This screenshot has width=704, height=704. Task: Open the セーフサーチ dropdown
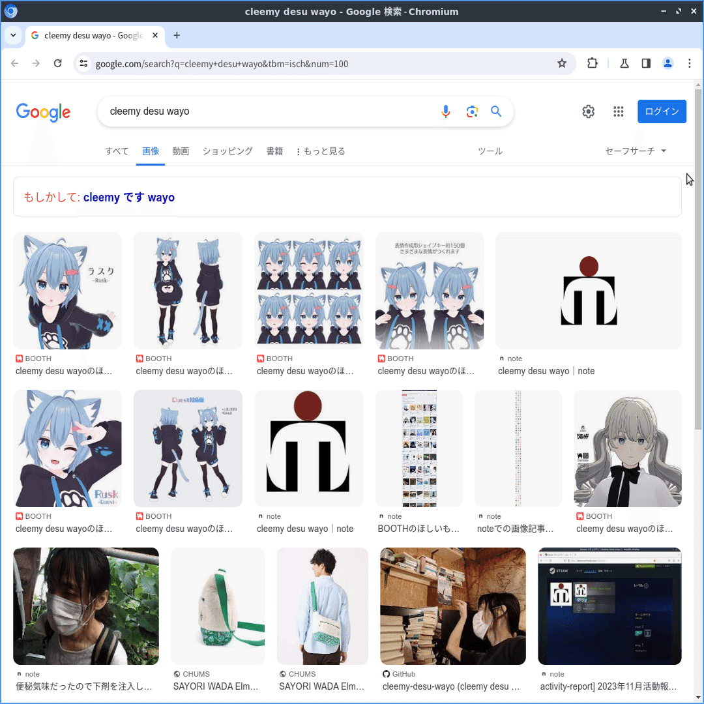click(x=636, y=151)
